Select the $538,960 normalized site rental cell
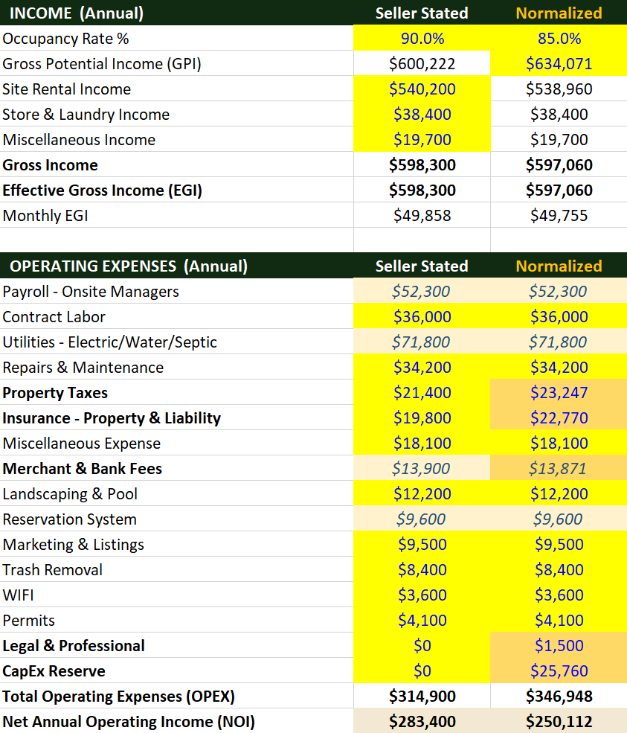The width and height of the screenshot is (627, 733). pos(559,89)
